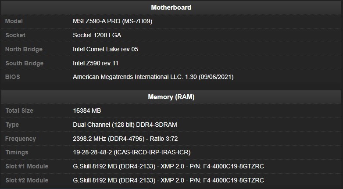Select the BIOS row label
This screenshot has height=189, width=343.
(12, 77)
